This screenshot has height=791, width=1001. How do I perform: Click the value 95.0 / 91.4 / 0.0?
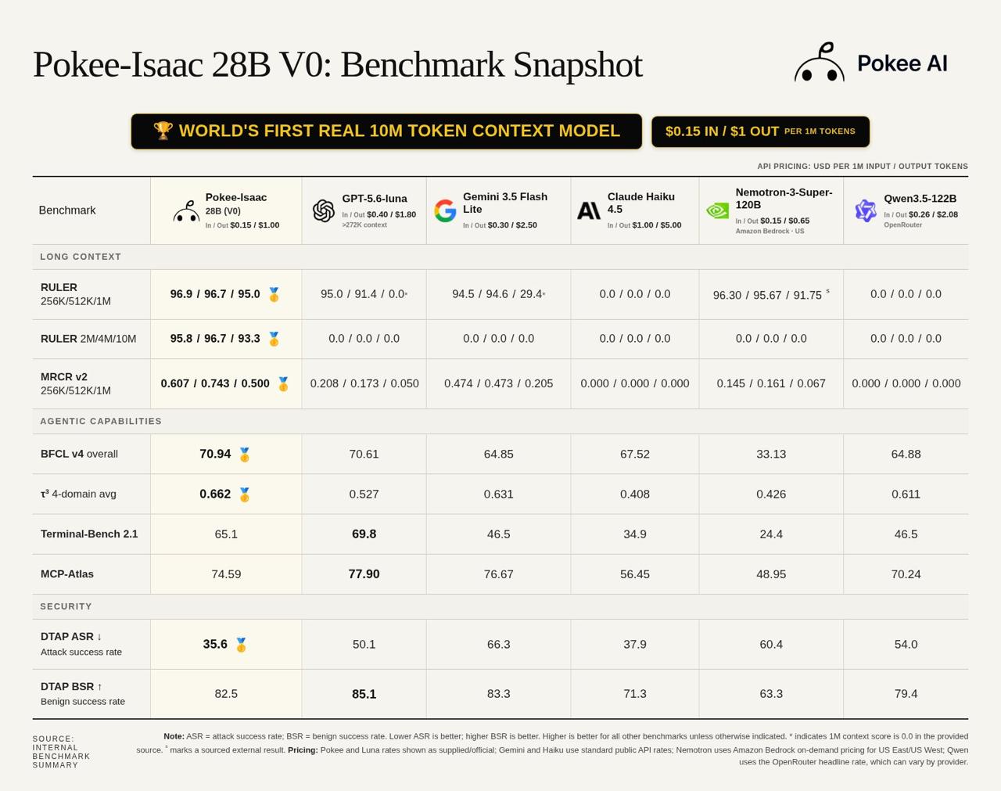click(363, 294)
